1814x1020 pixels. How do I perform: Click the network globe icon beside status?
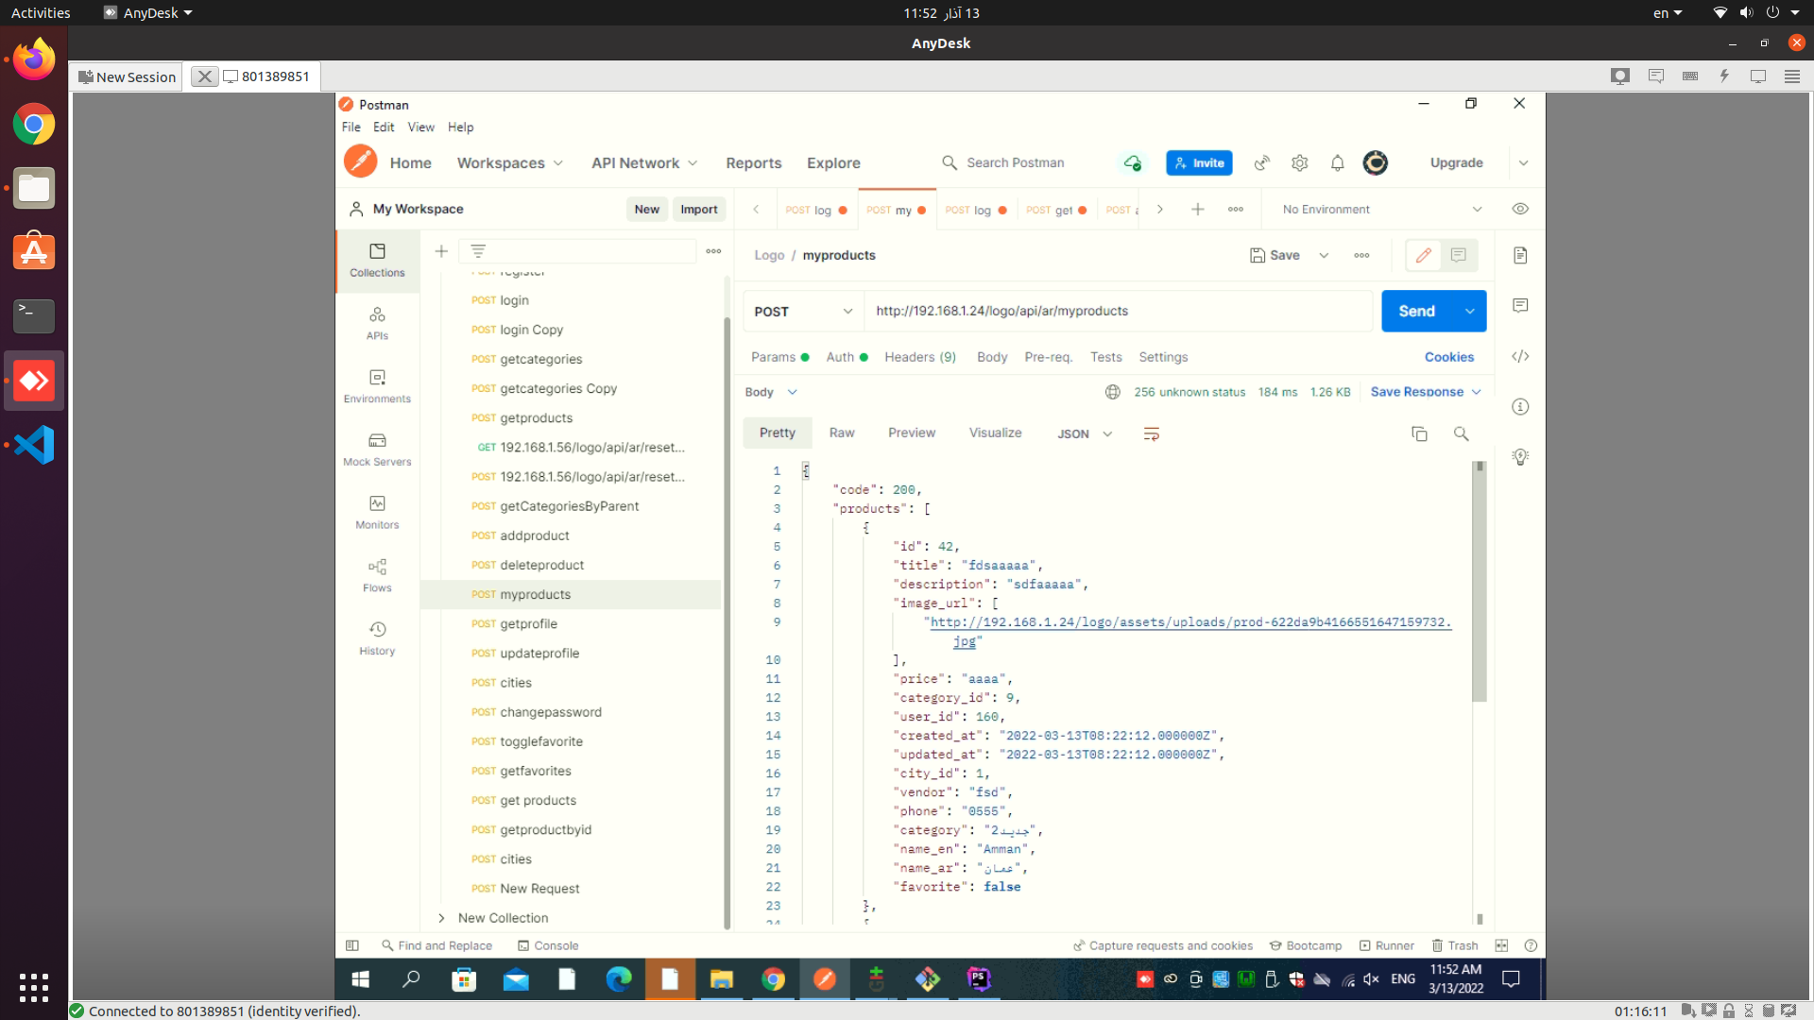[1113, 392]
